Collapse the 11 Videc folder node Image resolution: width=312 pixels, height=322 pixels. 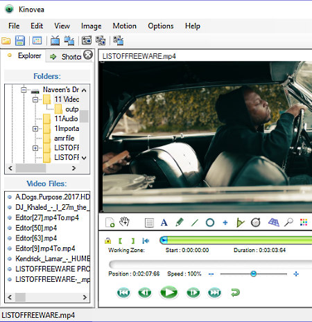(35, 100)
